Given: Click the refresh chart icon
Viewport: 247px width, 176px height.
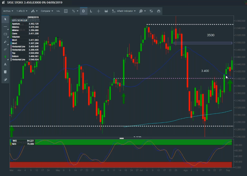Looking at the screenshot, I should pyautogui.click(x=151, y=11).
